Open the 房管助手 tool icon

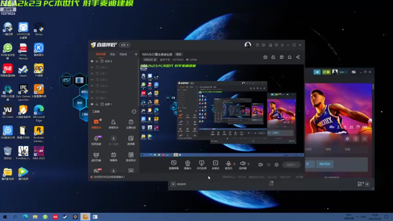[113, 124]
